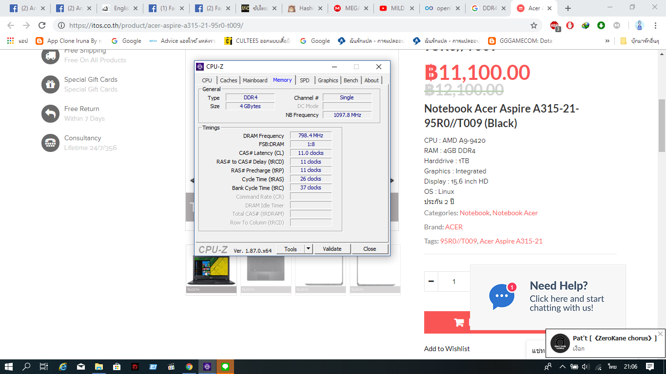The width and height of the screenshot is (666, 374).
Task: Open the 95R0//T009 tag link
Action: (458, 241)
